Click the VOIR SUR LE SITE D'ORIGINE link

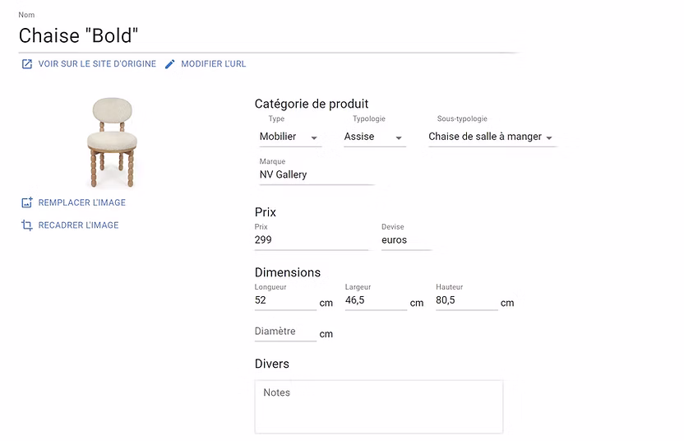point(96,64)
